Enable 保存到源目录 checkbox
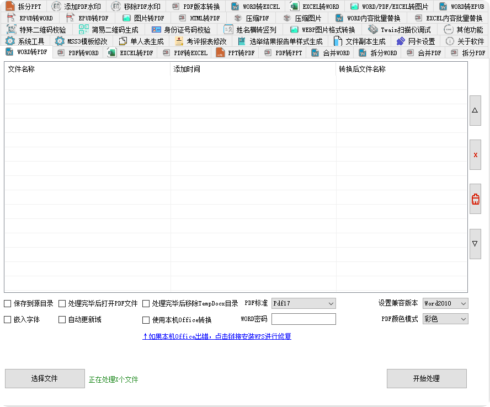This screenshot has height=407, width=490. (x=8, y=303)
